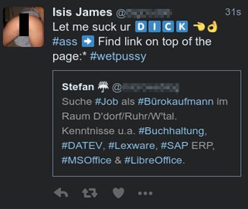This screenshot has width=248, height=209.
Task: Open the #Bürokaufmann hashtag
Action: coord(176,102)
